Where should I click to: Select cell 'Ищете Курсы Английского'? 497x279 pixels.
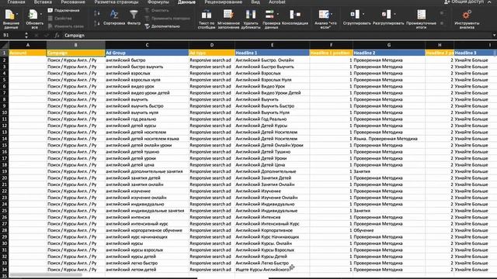tap(273, 270)
